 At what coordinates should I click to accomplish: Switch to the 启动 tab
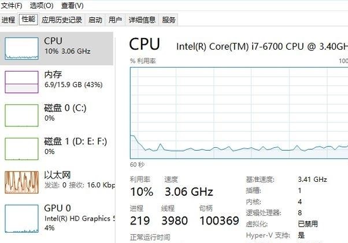pos(95,20)
